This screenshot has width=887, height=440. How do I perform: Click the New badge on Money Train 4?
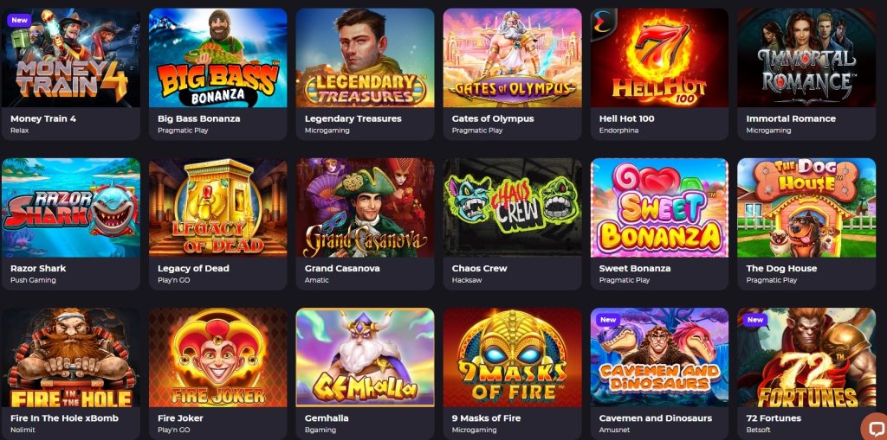pyautogui.click(x=19, y=20)
